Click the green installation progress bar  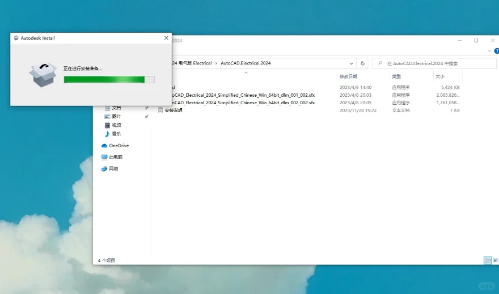point(109,79)
